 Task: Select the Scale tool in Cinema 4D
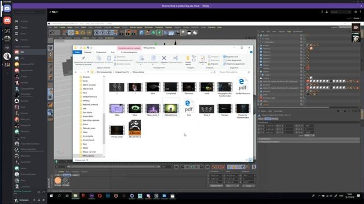tap(77, 33)
